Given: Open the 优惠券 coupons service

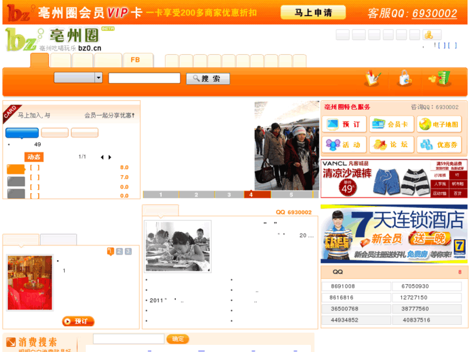Looking at the screenshot, I should coord(439,145).
